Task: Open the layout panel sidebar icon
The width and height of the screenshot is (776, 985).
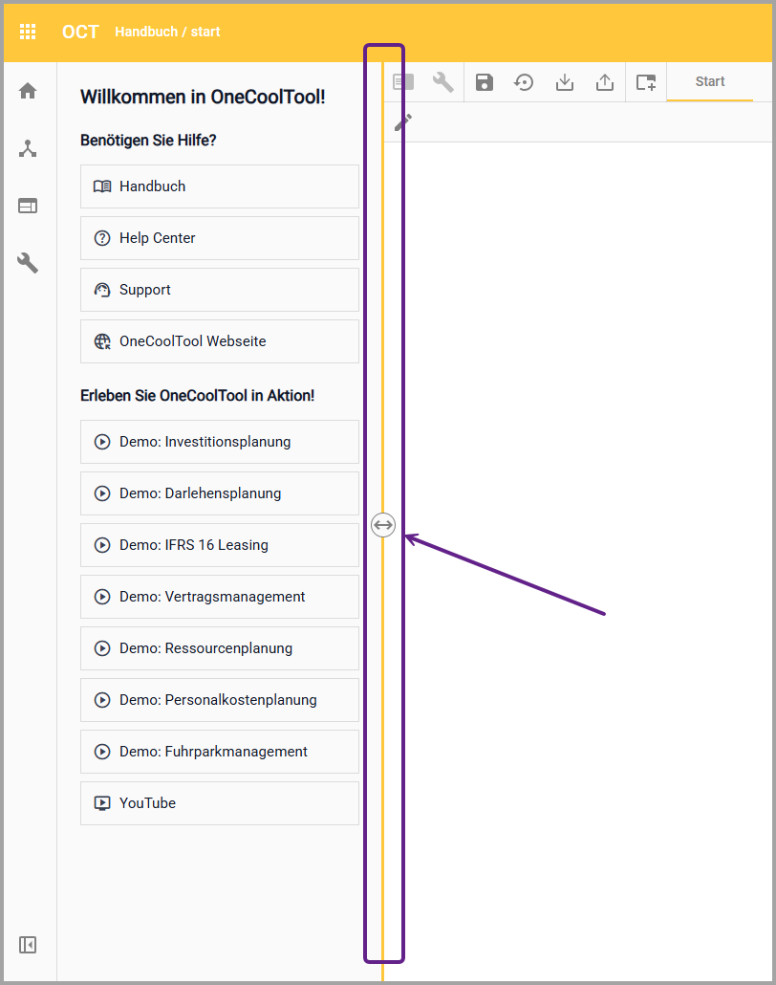Action: (x=28, y=206)
